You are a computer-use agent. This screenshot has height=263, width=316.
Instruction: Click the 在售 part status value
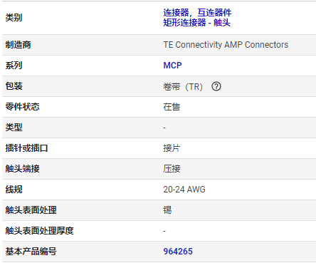pyautogui.click(x=172, y=107)
